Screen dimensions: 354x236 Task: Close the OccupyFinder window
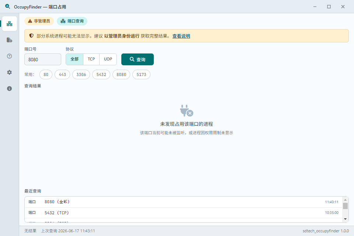[x=343, y=7]
